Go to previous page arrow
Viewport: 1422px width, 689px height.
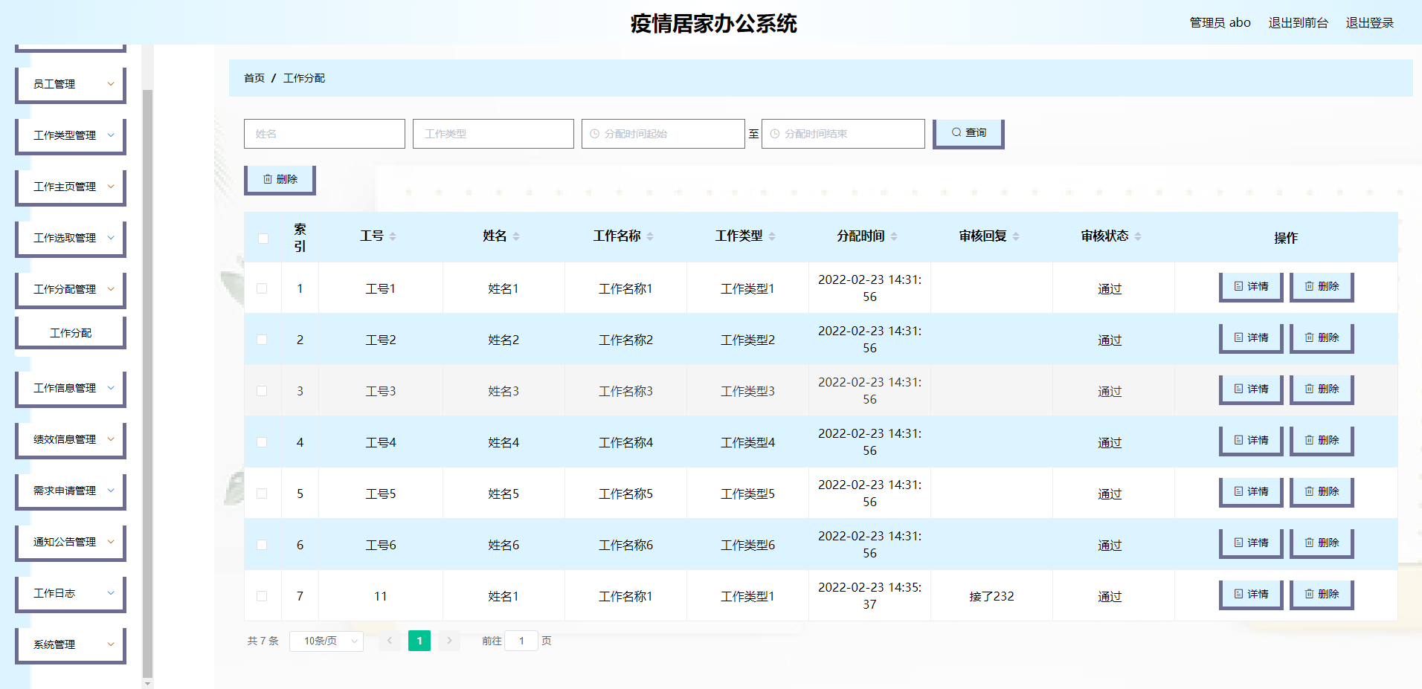390,641
